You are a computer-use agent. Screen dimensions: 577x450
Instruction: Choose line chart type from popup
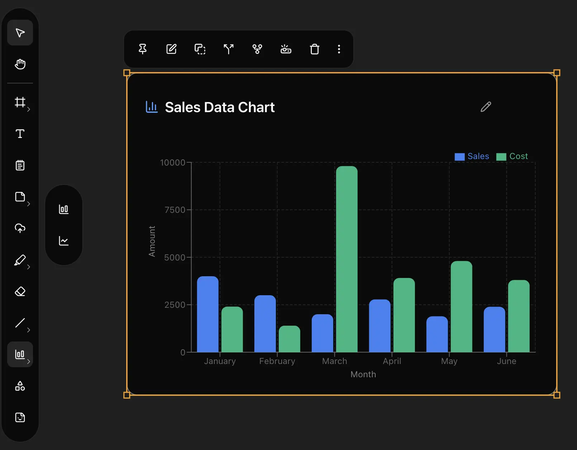(64, 241)
